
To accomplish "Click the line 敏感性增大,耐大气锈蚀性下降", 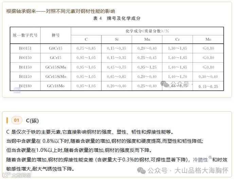I will (x=40, y=169).
